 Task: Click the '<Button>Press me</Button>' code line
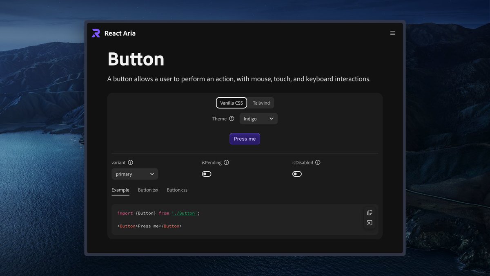pyautogui.click(x=149, y=226)
